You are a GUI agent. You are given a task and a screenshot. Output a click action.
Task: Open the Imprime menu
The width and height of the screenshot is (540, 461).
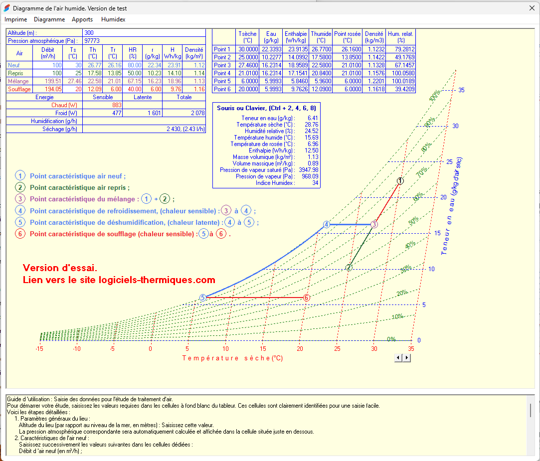pyautogui.click(x=15, y=19)
